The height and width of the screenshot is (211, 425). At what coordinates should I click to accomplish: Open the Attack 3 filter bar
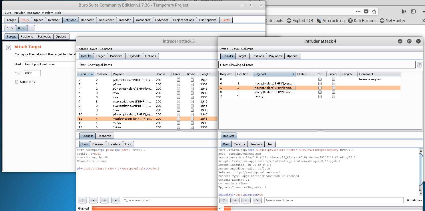[x=147, y=65]
